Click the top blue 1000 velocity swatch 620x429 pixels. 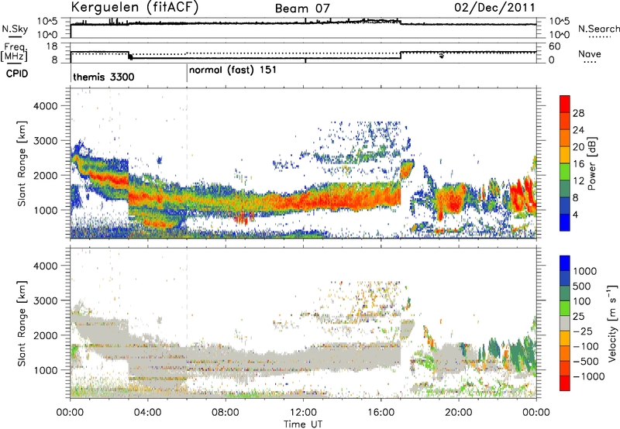(565, 263)
